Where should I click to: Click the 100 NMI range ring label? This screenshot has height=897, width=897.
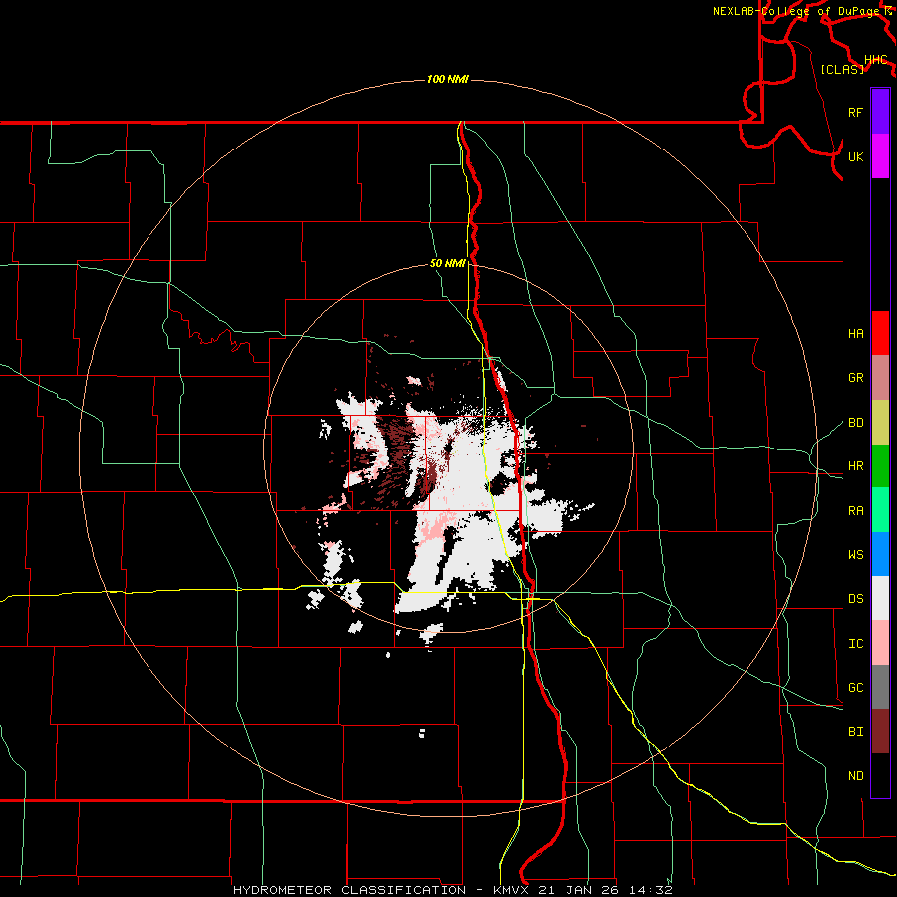(x=448, y=79)
